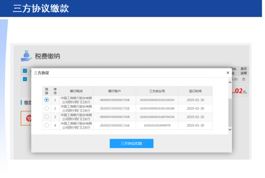This screenshot has width=265, height=178.
Task: Click signing date in row 3
Action: [195, 117]
